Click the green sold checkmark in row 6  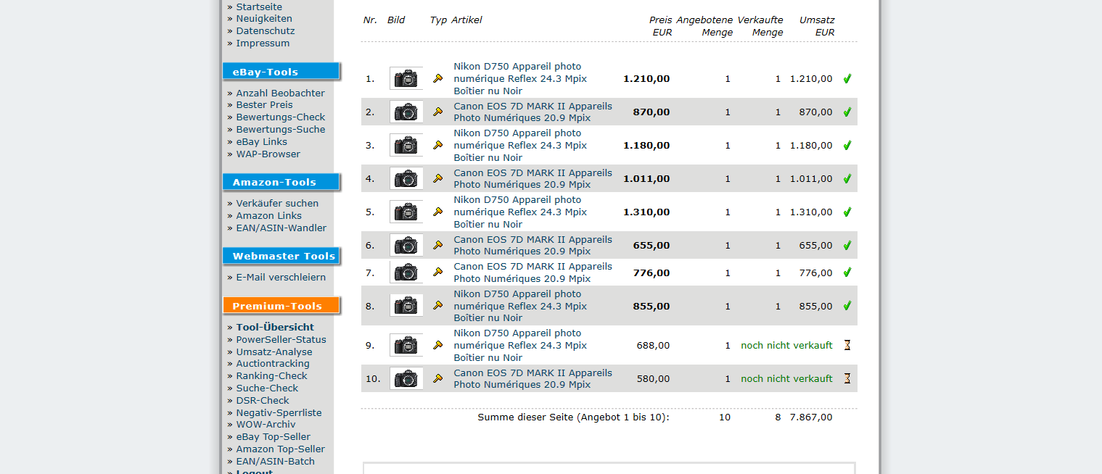tap(847, 245)
